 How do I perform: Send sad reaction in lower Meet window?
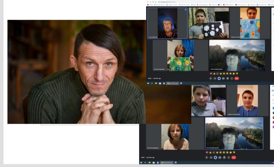click(227, 152)
